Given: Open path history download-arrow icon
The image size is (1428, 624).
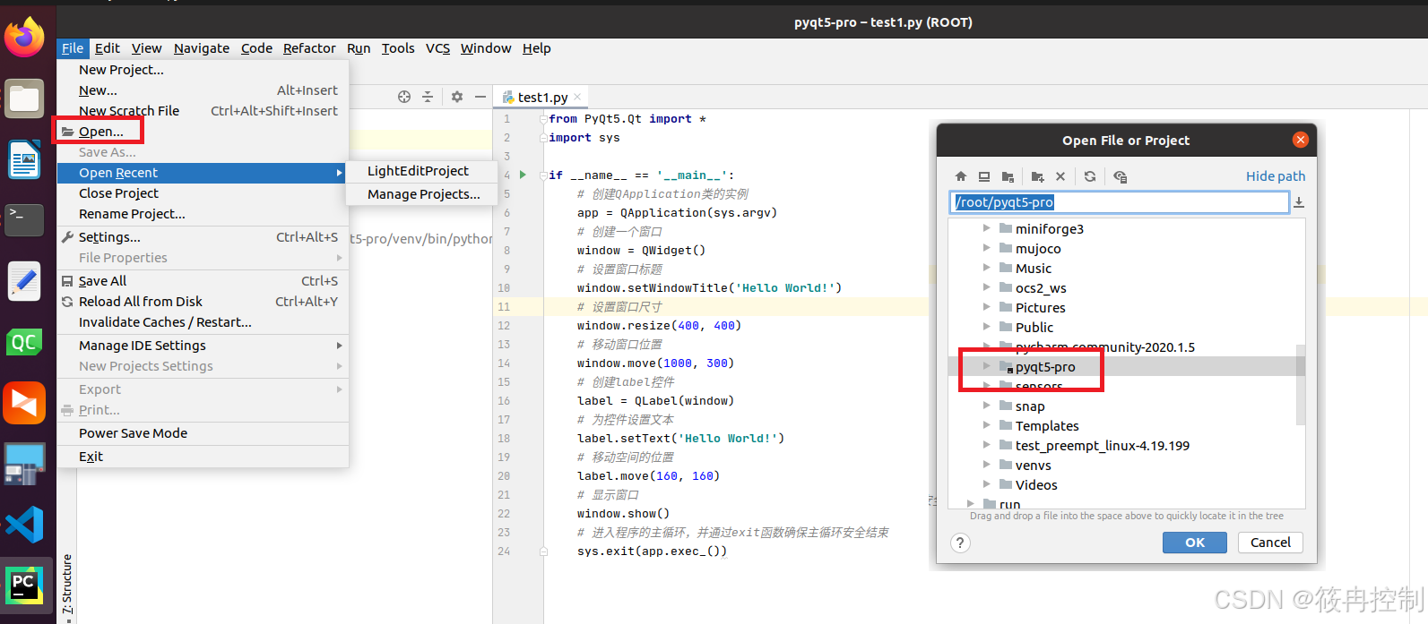Looking at the screenshot, I should point(1298,202).
